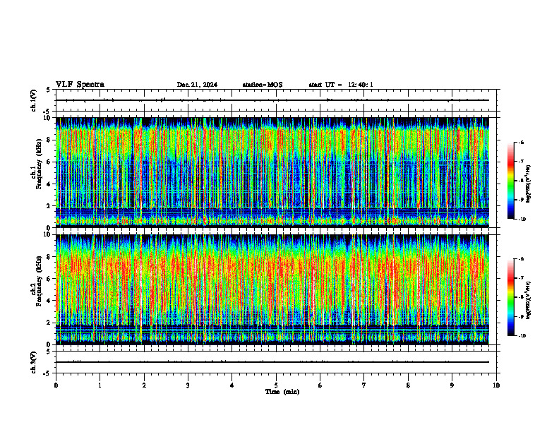Click the "8" kHz tick on ch.1 frequency axis

click(x=49, y=140)
